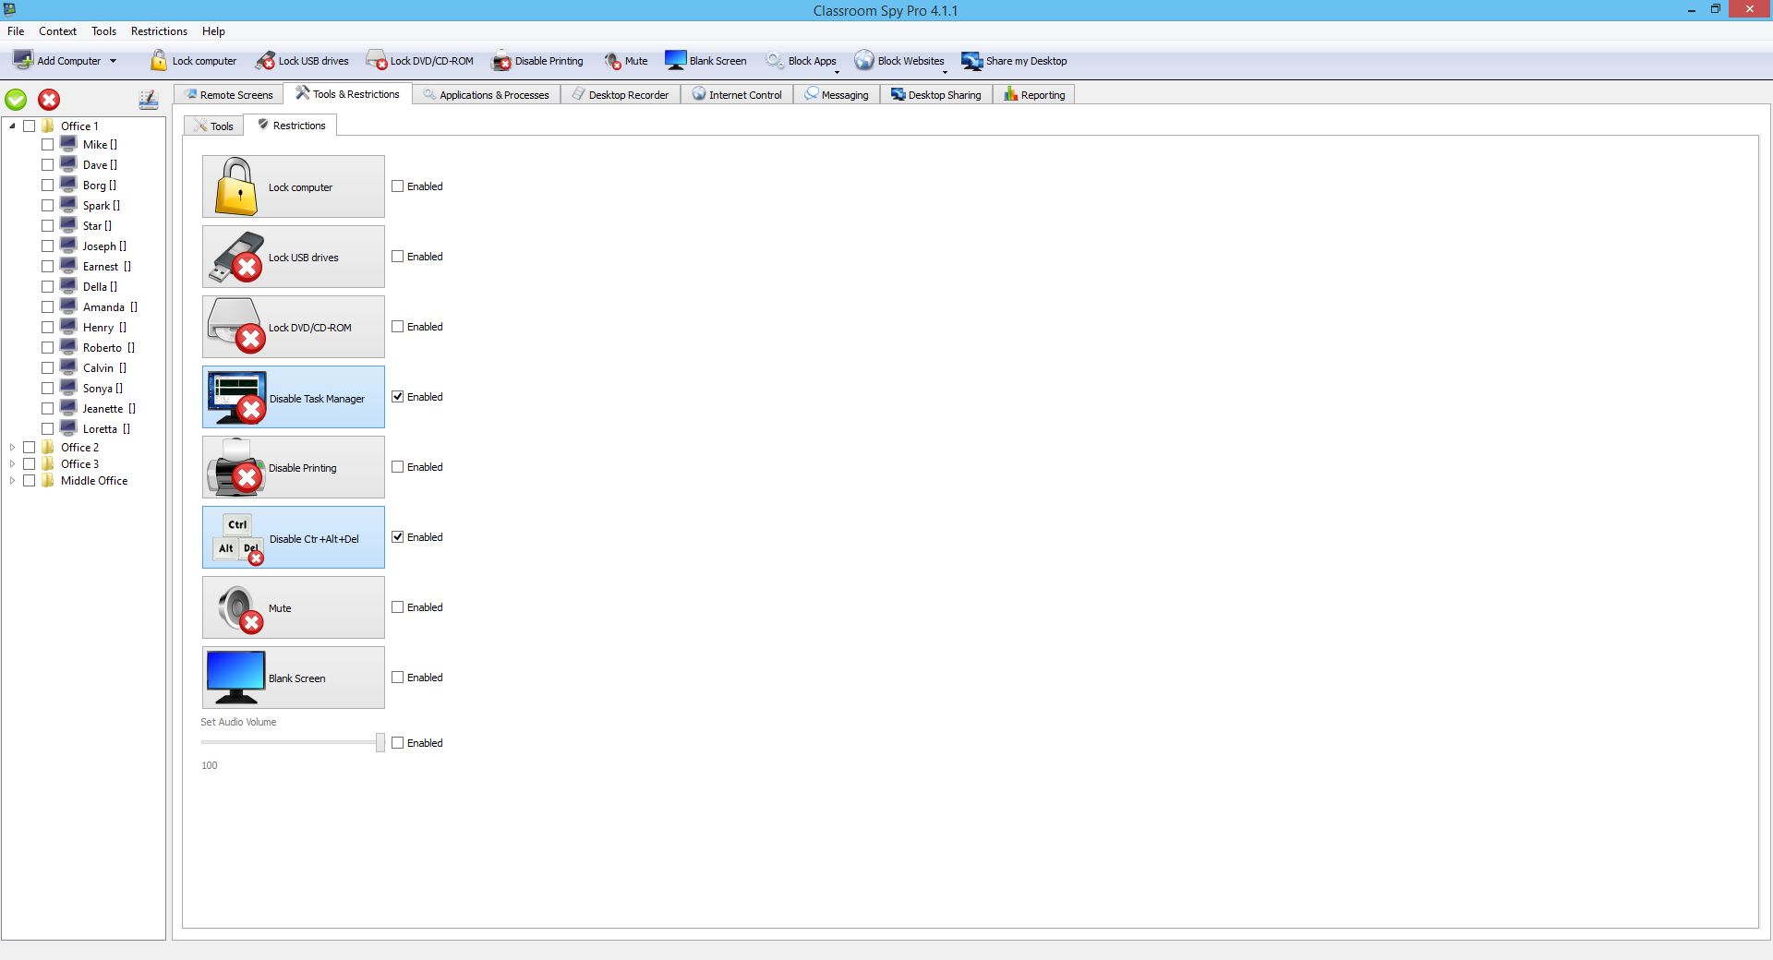Click the Set Audio Volume slider handle
The height and width of the screenshot is (960, 1773).
tap(380, 743)
